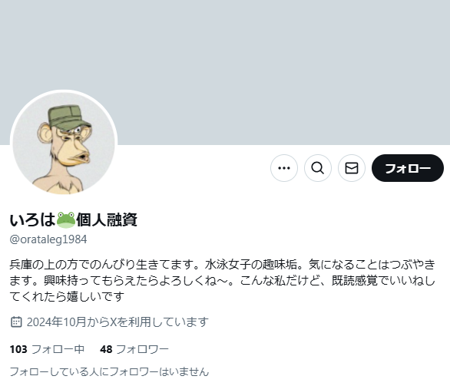Open the 103 フォロー中 following list
450x386 pixels.
click(47, 349)
